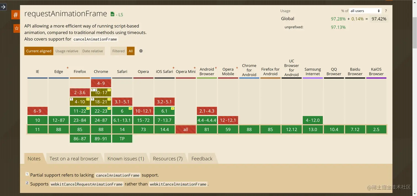Select Current aligned view
This screenshot has width=417, height=196.
click(x=39, y=51)
